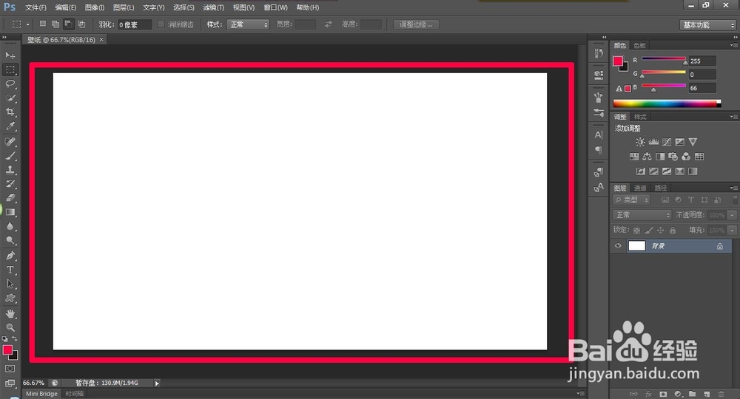The image size is (740, 399).
Task: Open the 填充 fill dropdown arrow
Action: 733,231
